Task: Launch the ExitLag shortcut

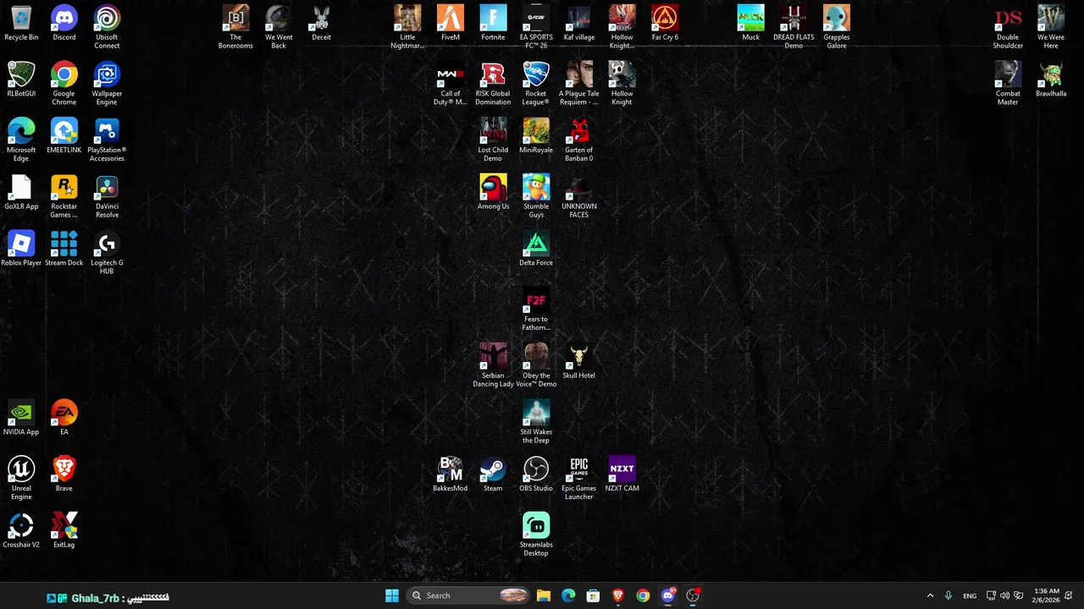Action: coord(64,531)
